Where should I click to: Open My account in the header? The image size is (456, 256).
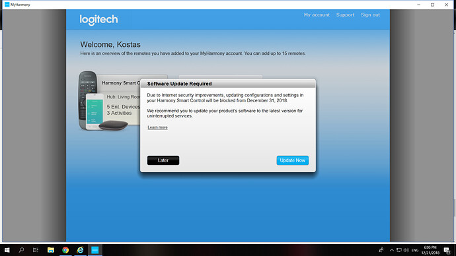(x=317, y=15)
